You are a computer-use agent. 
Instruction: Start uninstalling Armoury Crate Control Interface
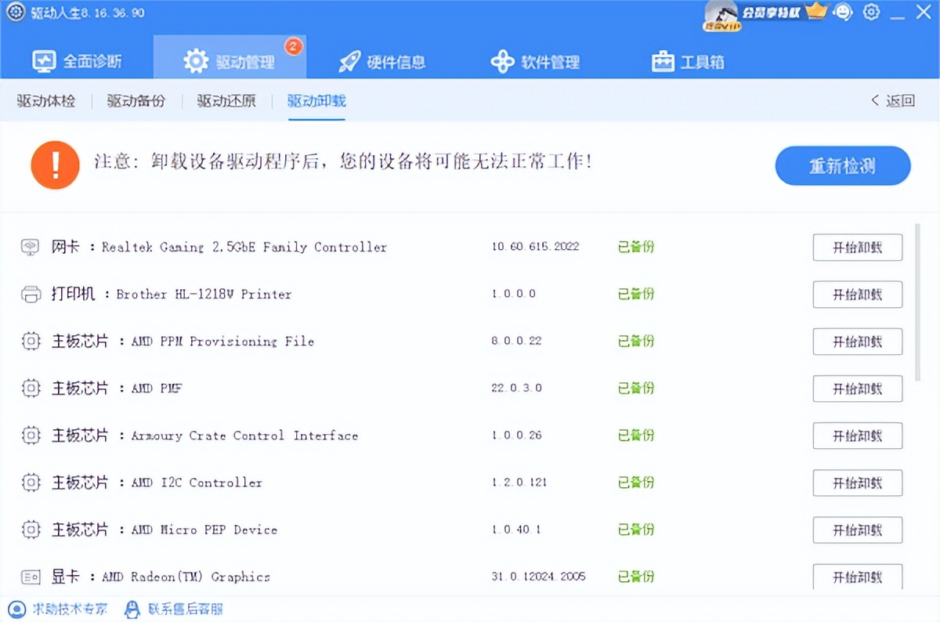[857, 436]
